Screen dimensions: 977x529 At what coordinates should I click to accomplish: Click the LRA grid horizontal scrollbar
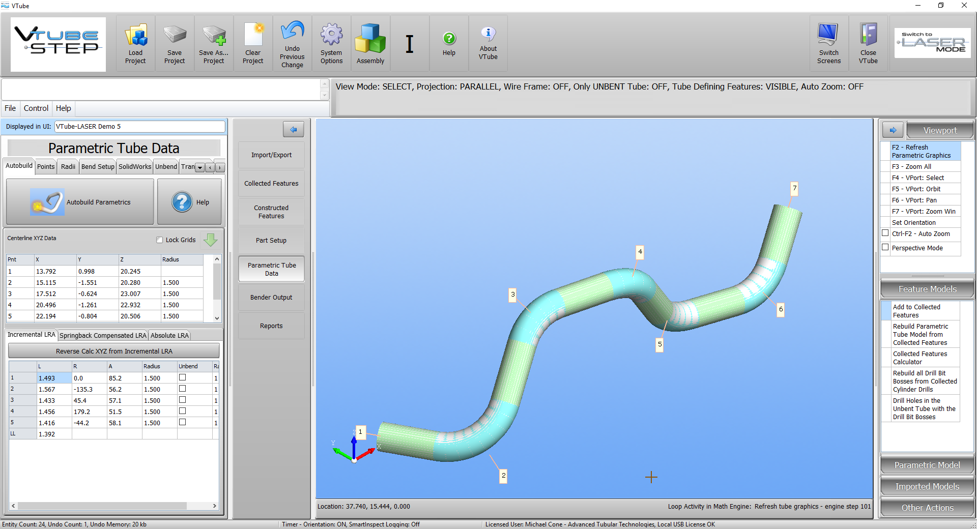click(102, 506)
